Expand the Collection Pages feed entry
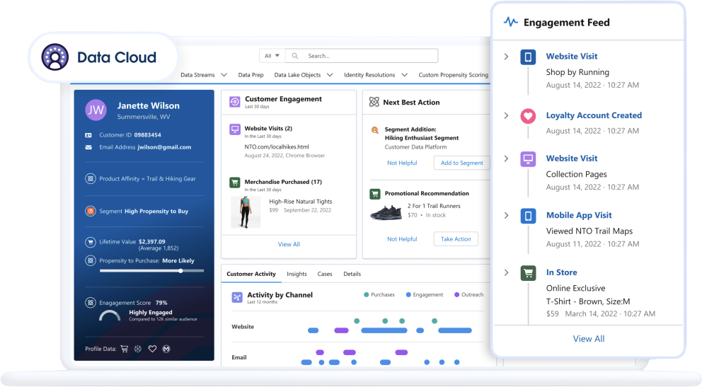 pos(507,158)
